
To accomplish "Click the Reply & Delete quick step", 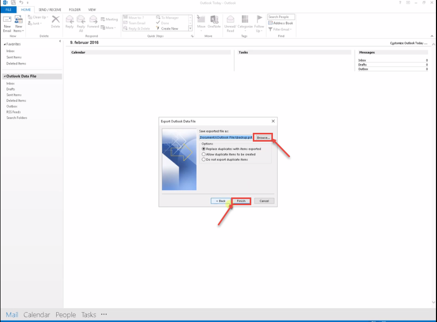I will pos(137,28).
